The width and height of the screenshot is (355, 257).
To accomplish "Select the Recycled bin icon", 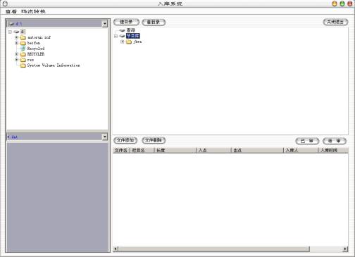I will coord(23,49).
